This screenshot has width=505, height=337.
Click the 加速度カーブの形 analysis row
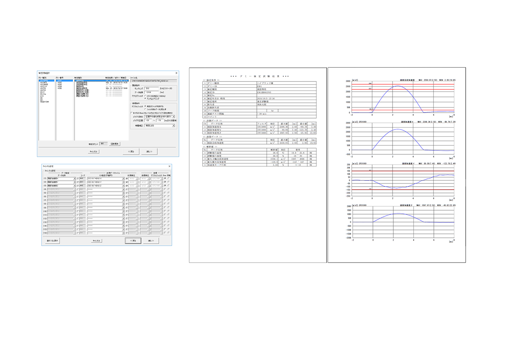pos(259,165)
